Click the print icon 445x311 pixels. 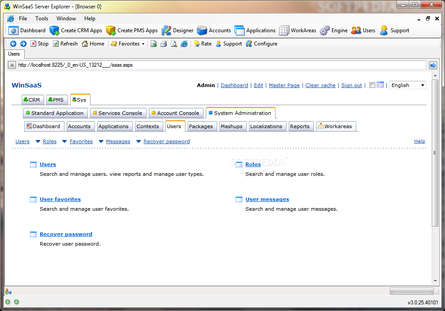[164, 44]
